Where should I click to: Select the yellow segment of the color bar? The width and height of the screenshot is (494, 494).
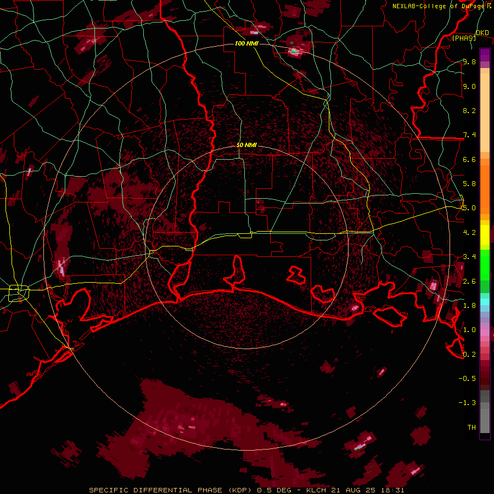(x=485, y=235)
